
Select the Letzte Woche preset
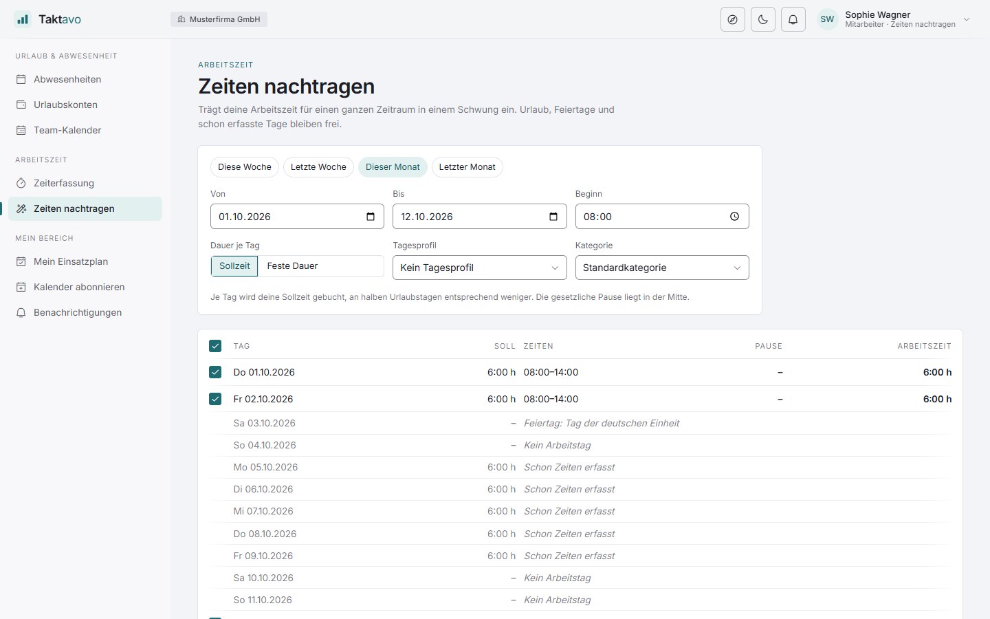tap(318, 167)
